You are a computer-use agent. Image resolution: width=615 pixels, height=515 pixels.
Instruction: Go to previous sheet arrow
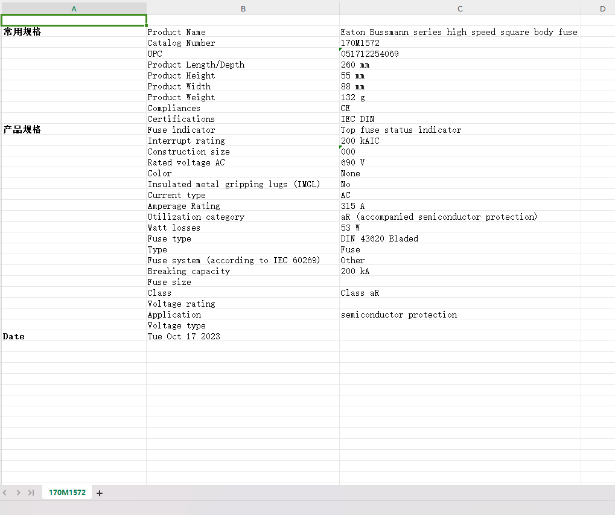(x=5, y=493)
